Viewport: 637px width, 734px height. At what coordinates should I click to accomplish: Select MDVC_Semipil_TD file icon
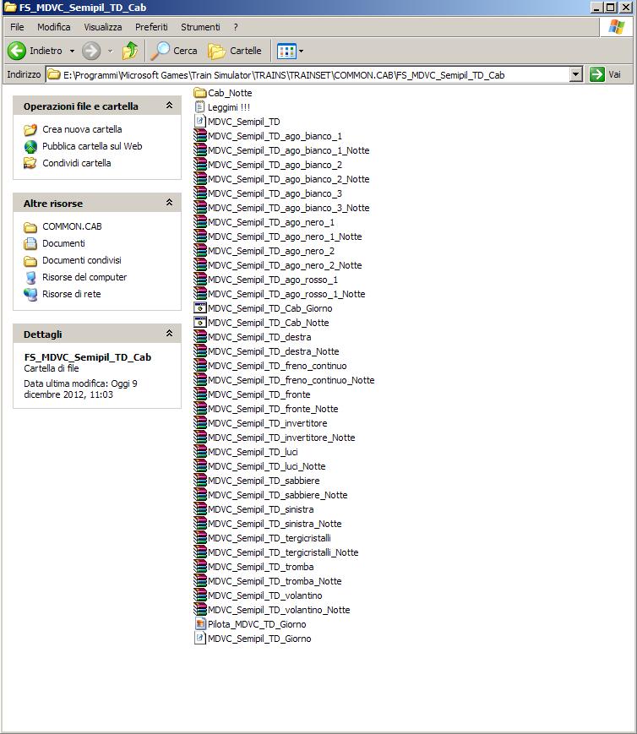pos(200,122)
